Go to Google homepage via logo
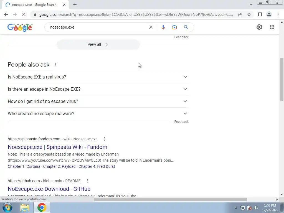The width and height of the screenshot is (284, 213). point(20,27)
